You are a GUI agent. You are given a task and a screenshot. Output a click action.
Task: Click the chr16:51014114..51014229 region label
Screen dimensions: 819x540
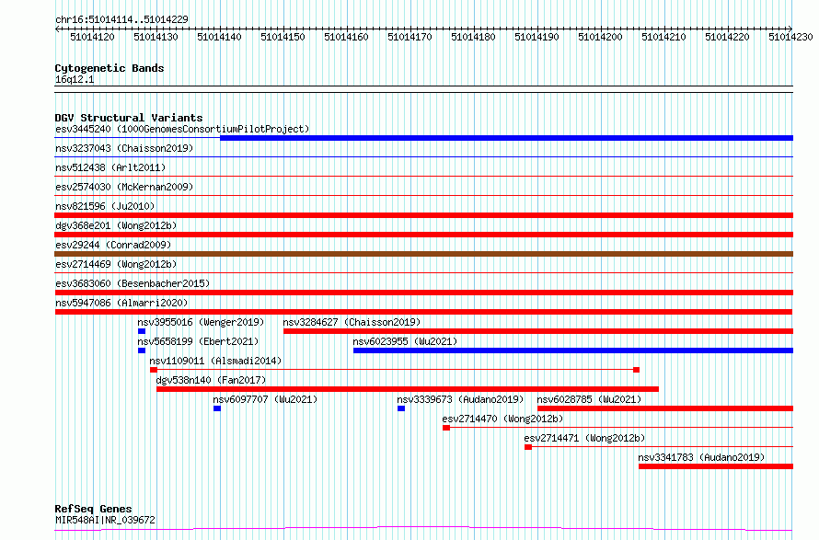coord(121,19)
